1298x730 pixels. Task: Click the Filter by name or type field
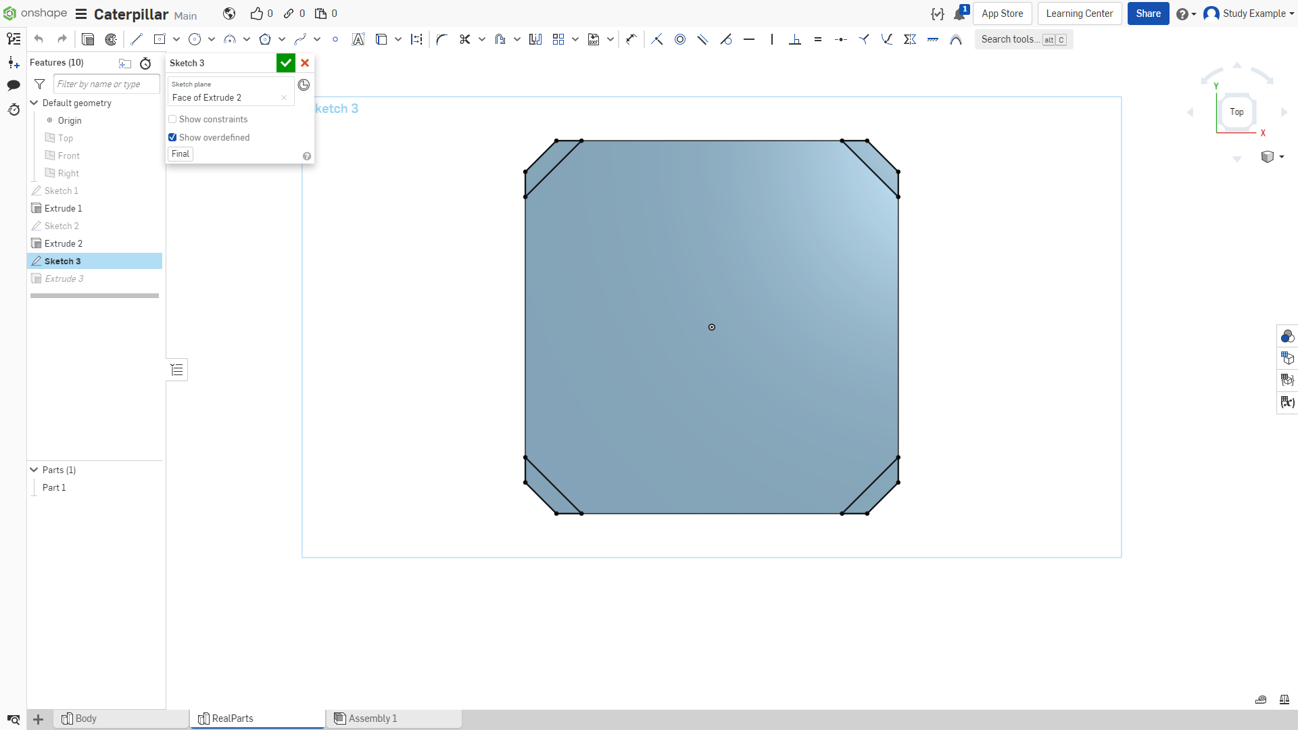[106, 84]
